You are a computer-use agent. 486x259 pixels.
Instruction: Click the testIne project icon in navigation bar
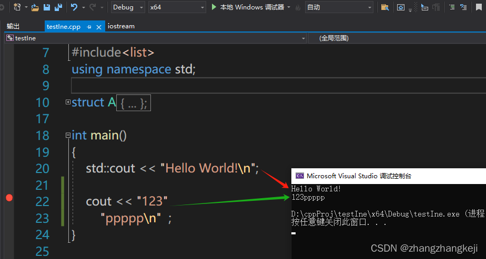[x=10, y=38]
